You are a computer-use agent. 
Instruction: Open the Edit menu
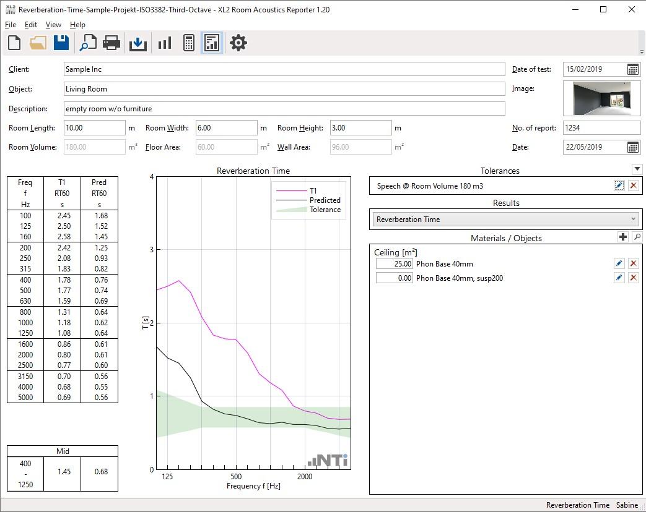tap(31, 25)
